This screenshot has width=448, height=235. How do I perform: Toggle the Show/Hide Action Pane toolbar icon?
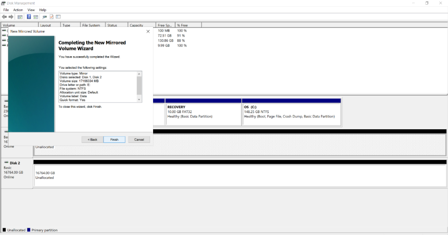click(36, 17)
